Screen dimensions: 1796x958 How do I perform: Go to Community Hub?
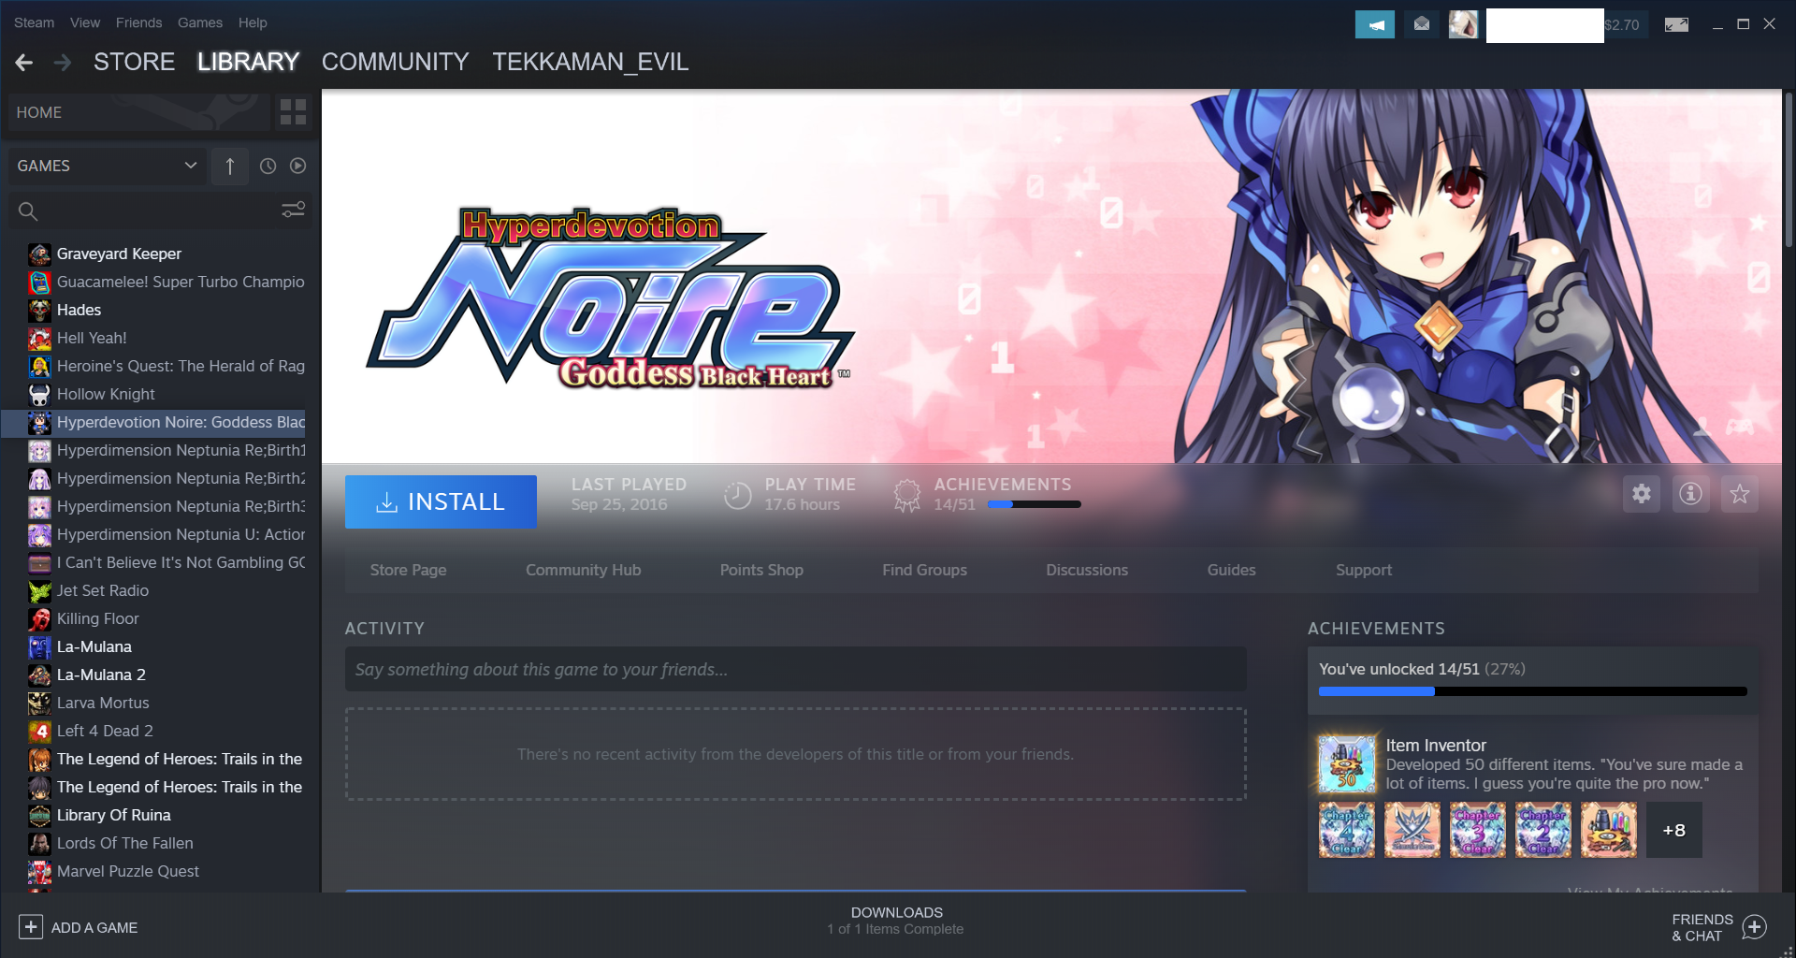(583, 570)
